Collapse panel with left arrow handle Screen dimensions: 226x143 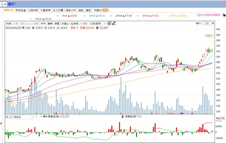1,123
